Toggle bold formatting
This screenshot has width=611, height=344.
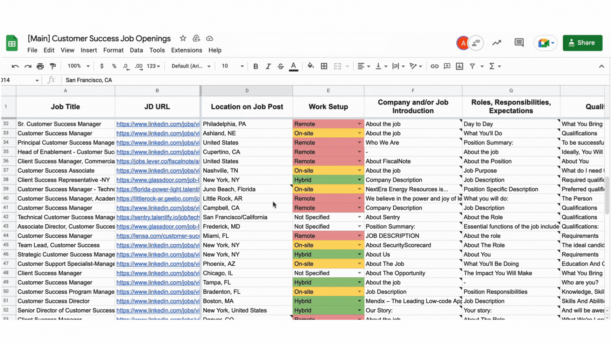256,66
